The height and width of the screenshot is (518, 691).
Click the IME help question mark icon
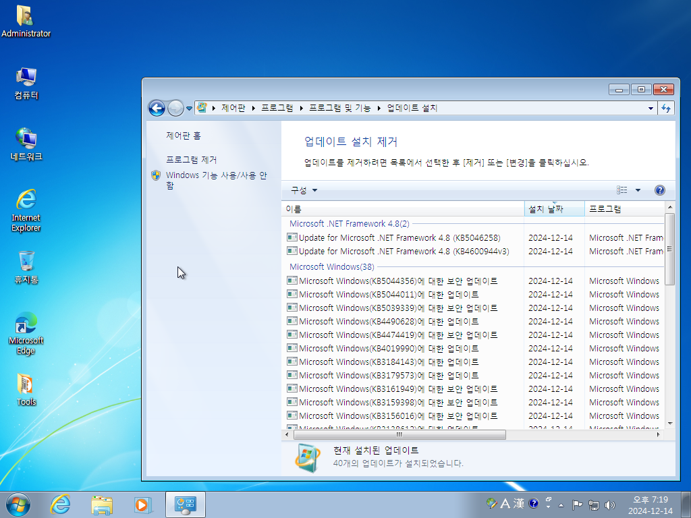[533, 503]
